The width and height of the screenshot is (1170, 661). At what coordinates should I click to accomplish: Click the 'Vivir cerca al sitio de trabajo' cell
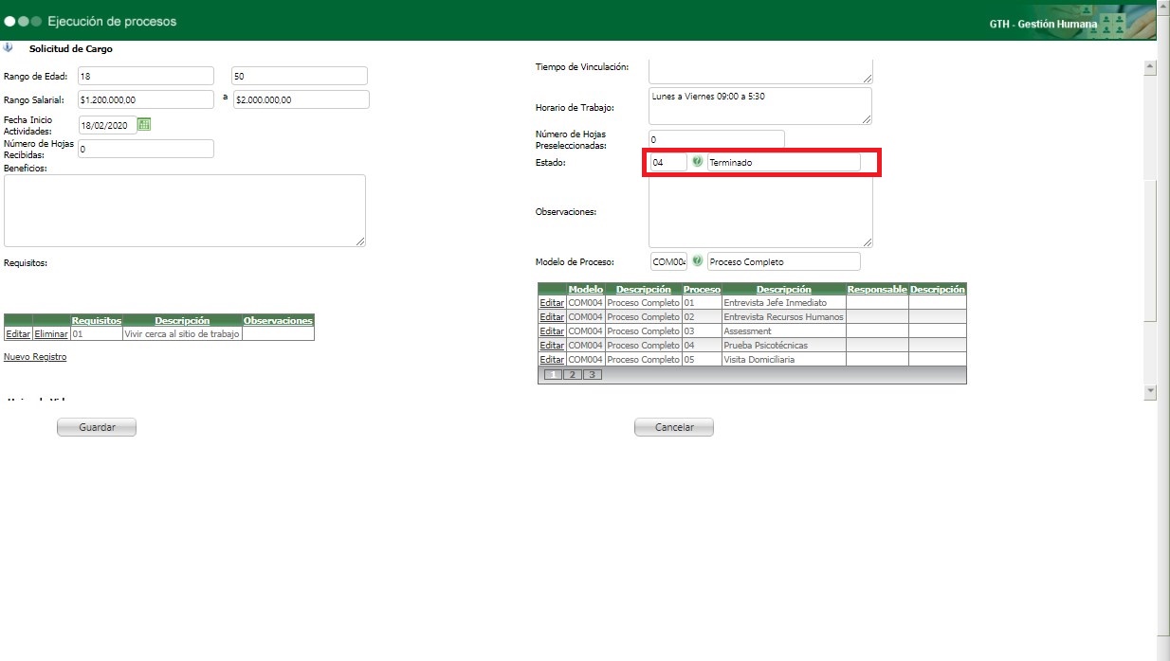pyautogui.click(x=182, y=334)
